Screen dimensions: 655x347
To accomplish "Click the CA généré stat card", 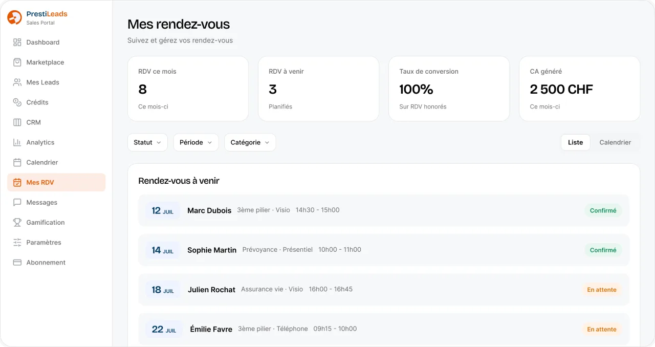I will click(x=579, y=89).
